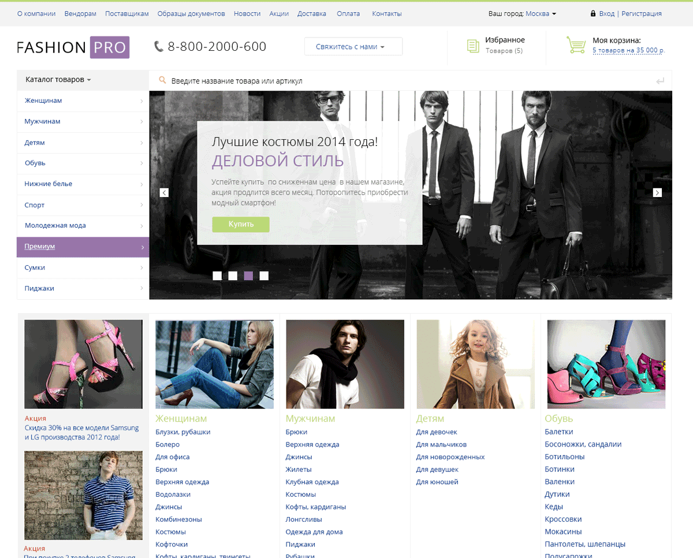The height and width of the screenshot is (558, 693).
Task: Click the active purple slide indicator
Action: click(x=248, y=276)
